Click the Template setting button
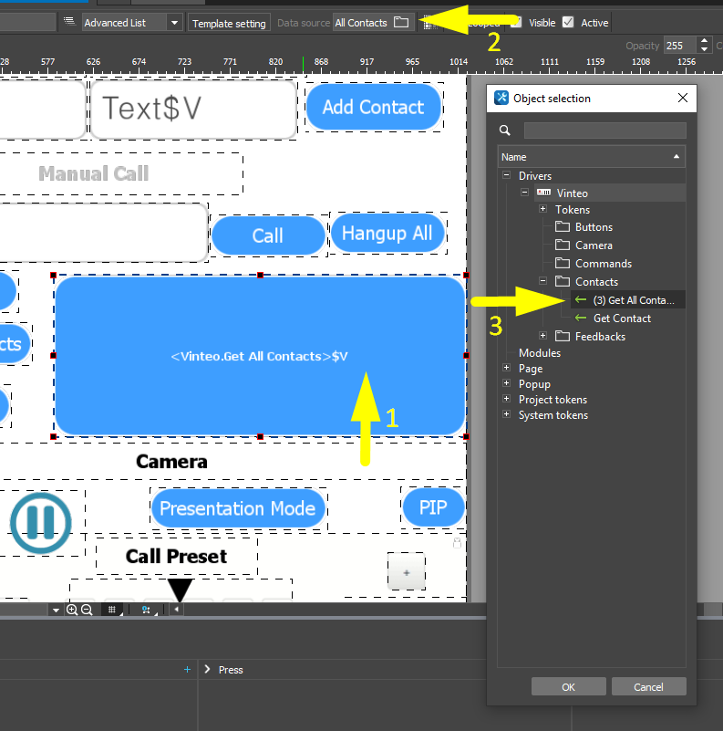 tap(229, 24)
